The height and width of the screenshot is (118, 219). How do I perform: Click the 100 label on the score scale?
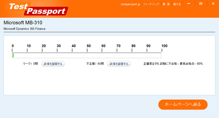click(x=164, y=46)
